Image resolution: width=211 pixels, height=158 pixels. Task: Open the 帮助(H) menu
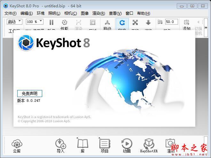click(x=144, y=13)
